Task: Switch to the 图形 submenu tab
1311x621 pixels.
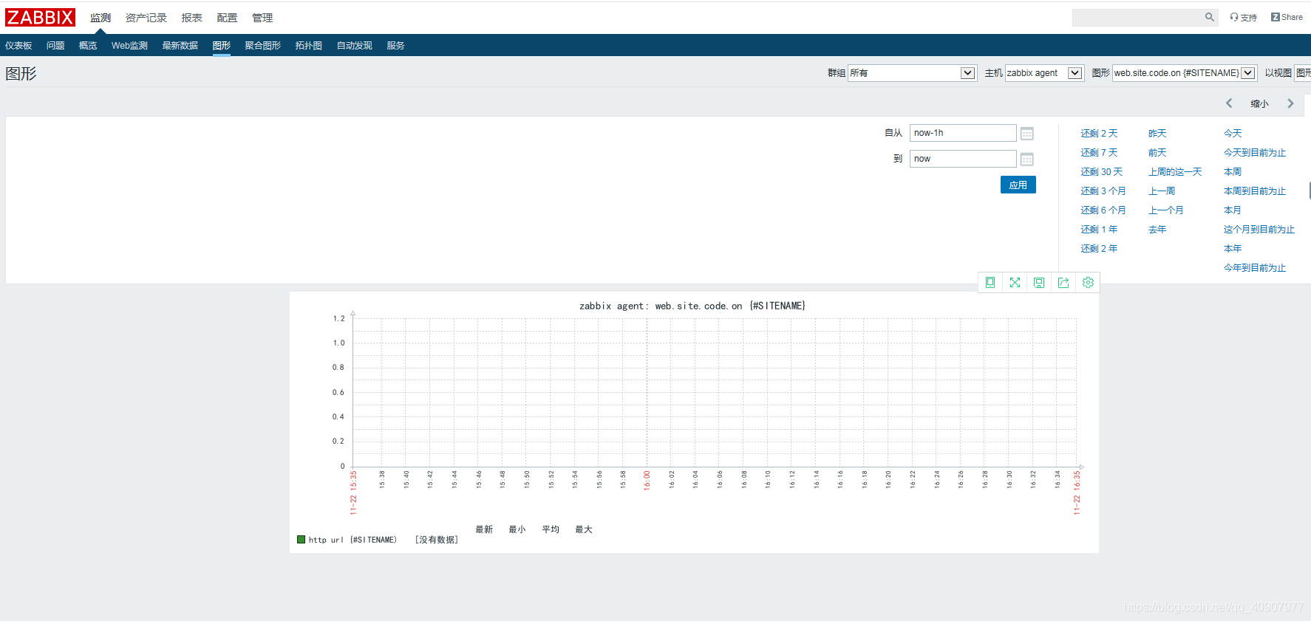Action: coord(222,46)
